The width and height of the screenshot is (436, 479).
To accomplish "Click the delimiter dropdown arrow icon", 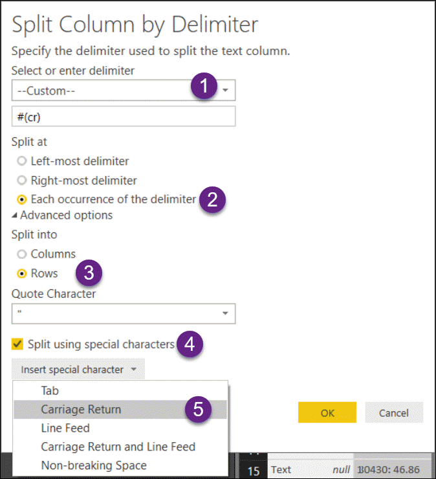I will point(225,90).
